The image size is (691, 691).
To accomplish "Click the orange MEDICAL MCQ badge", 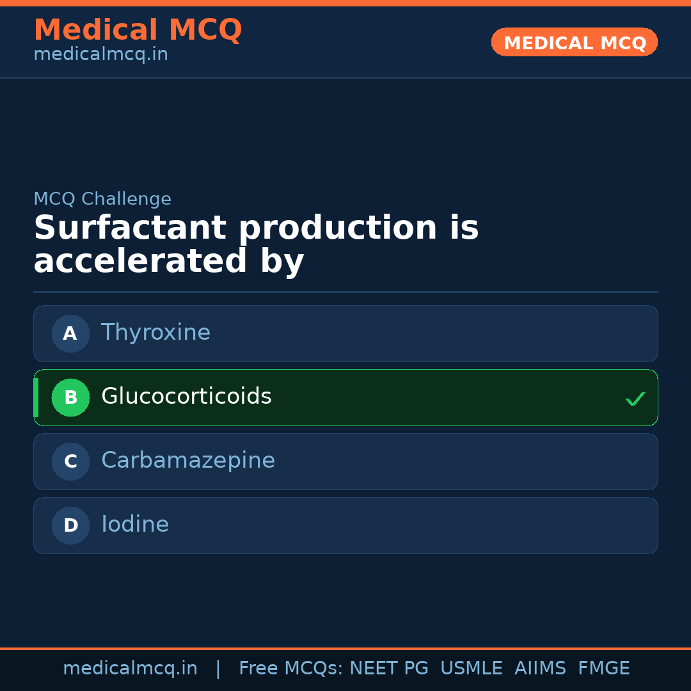I will (x=574, y=42).
